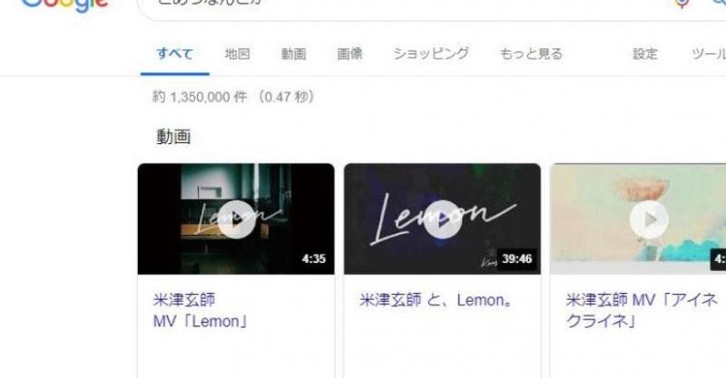Screen dimensions: 726x378
Task: Play the 4:35 Lemon MV video
Action: pyautogui.click(x=236, y=219)
